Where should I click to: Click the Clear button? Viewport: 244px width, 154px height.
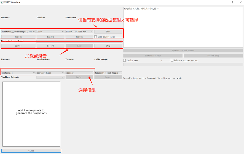31,151
